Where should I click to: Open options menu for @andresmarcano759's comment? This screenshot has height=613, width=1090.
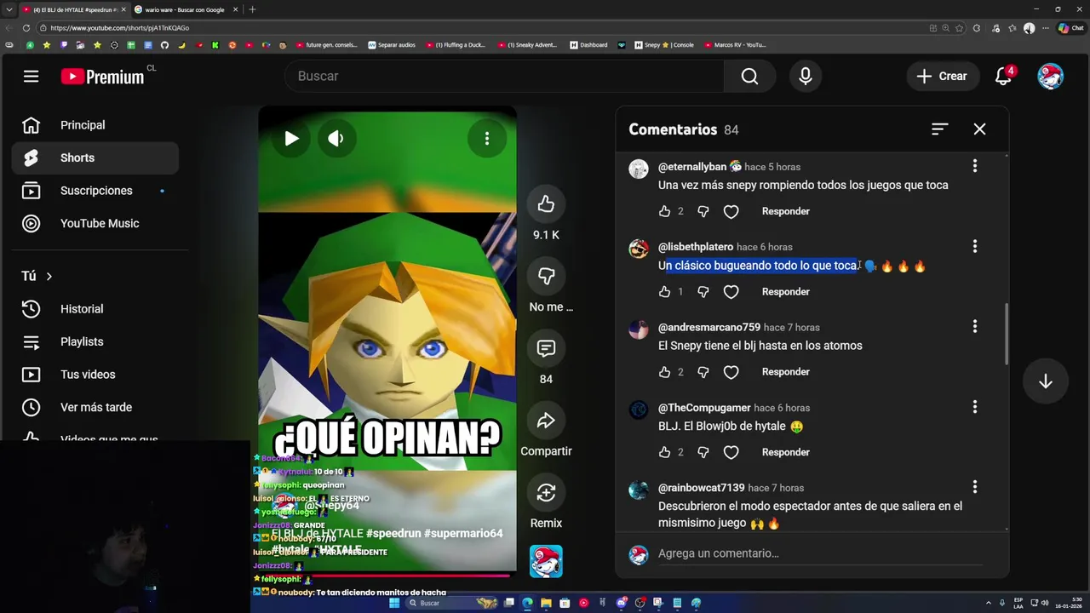click(x=975, y=326)
